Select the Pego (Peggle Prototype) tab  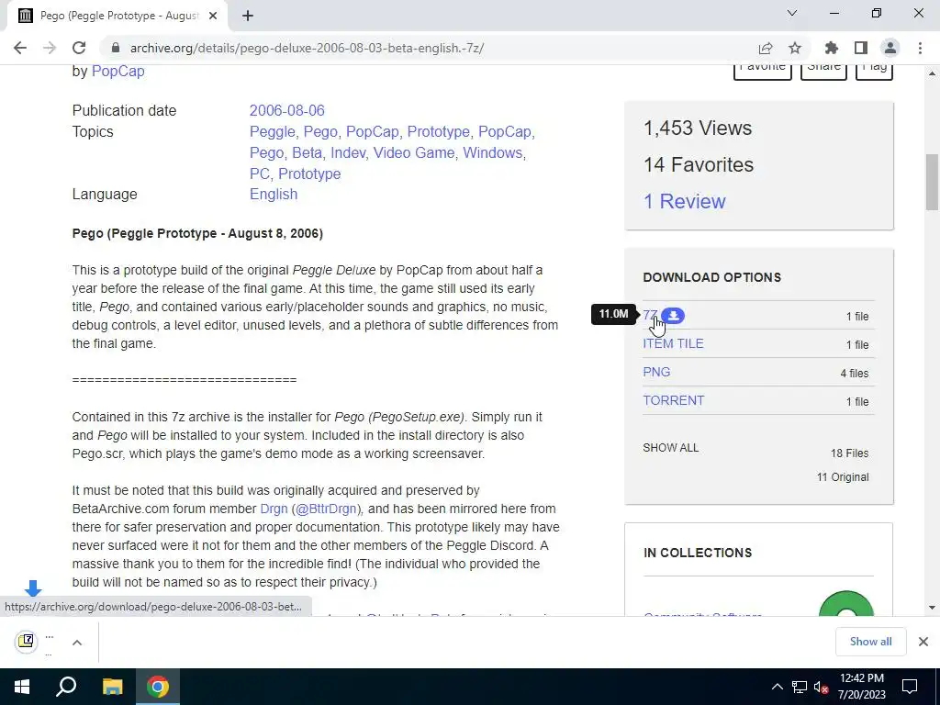point(118,16)
